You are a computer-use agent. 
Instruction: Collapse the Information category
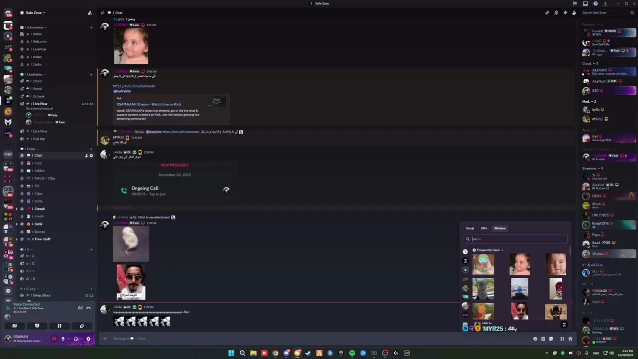tap(35, 27)
